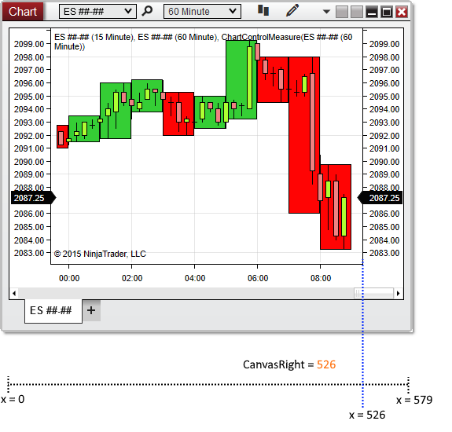
Task: Click the left axis 2095.00 price label
Action: 29,97
